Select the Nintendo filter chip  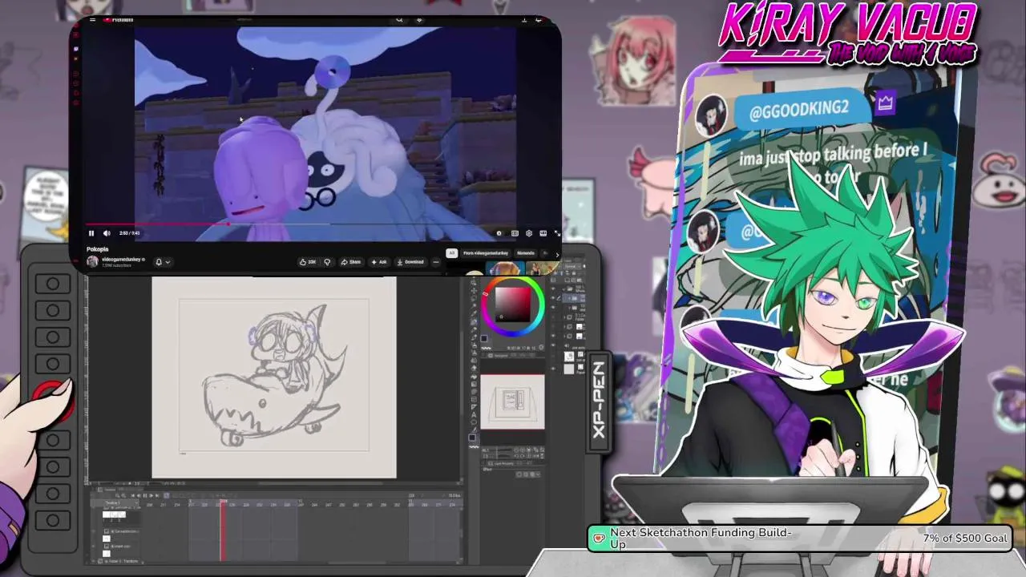(526, 253)
